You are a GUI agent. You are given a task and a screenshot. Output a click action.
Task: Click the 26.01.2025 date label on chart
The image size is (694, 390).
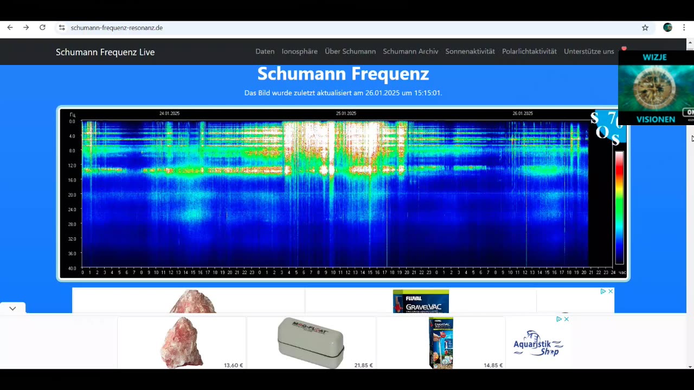tap(523, 113)
